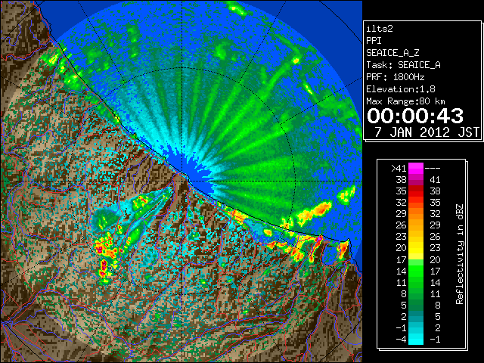Click the 'PRF: 1800Hz' text
The image size is (484, 363).
point(395,77)
